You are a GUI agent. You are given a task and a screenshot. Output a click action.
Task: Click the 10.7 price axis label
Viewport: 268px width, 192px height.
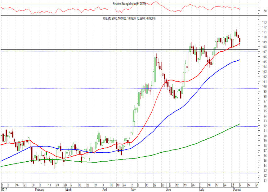click(264, 52)
